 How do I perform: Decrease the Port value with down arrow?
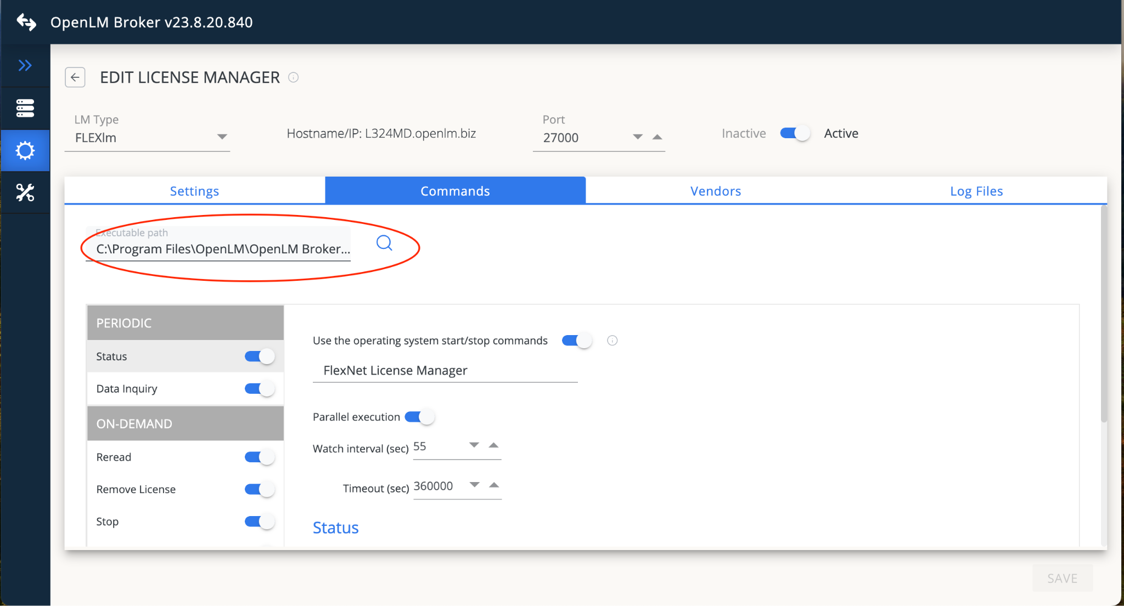pyautogui.click(x=637, y=137)
